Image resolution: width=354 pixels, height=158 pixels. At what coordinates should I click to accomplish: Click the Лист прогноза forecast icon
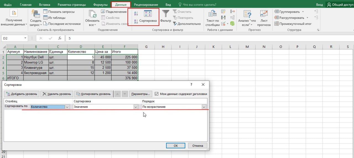[x=264, y=14]
